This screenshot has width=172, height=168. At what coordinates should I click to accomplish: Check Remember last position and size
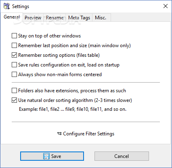click(x=14, y=46)
